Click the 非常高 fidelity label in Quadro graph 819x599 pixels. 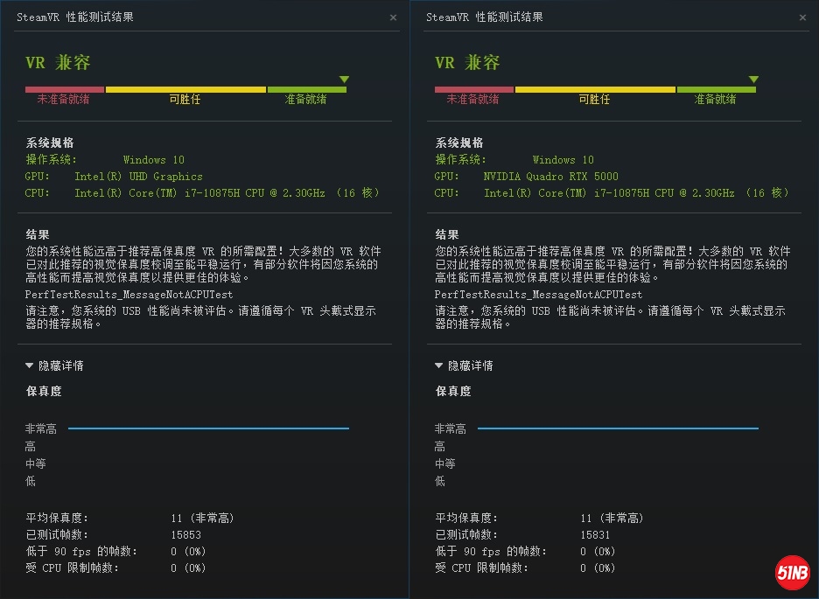pos(450,428)
